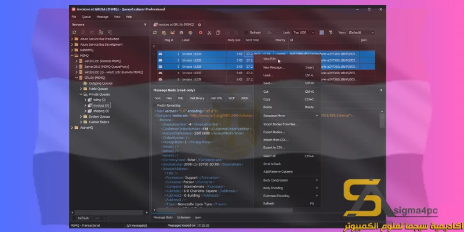The image size is (464, 232).
Task: Sort by the Sent Time column header
Action: coord(259,40)
